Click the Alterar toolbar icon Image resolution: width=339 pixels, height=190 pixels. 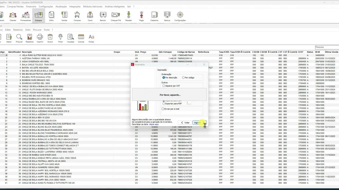pyautogui.click(x=9, y=38)
